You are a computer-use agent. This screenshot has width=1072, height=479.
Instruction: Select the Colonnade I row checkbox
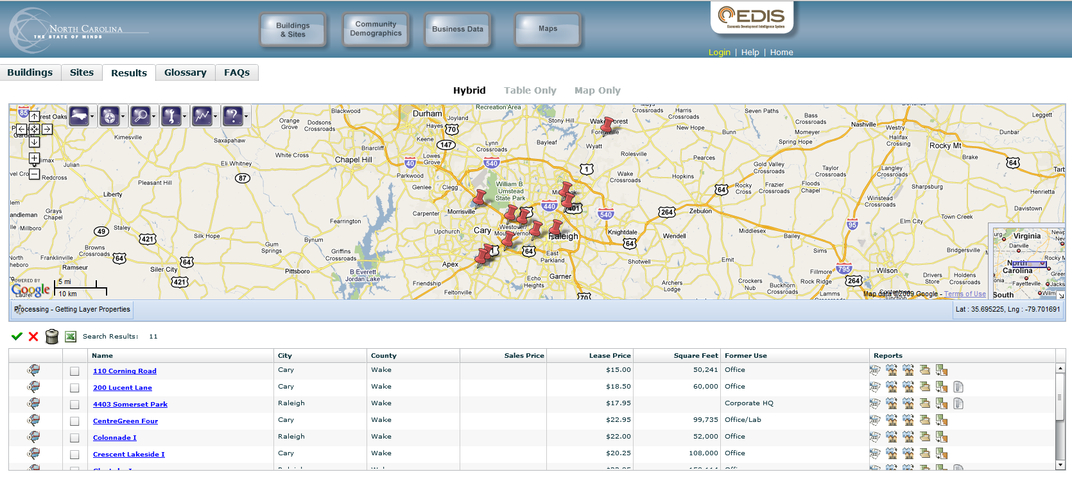(74, 438)
